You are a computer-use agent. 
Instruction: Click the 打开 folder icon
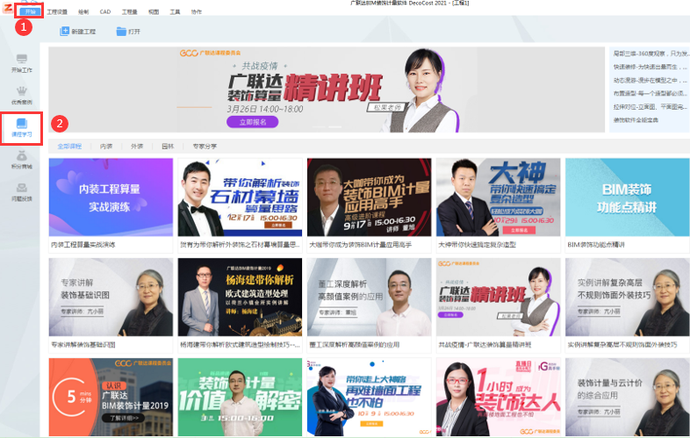point(121,32)
